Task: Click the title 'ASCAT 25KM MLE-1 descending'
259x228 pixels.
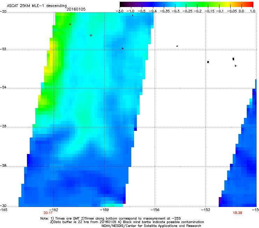Action: point(37,6)
